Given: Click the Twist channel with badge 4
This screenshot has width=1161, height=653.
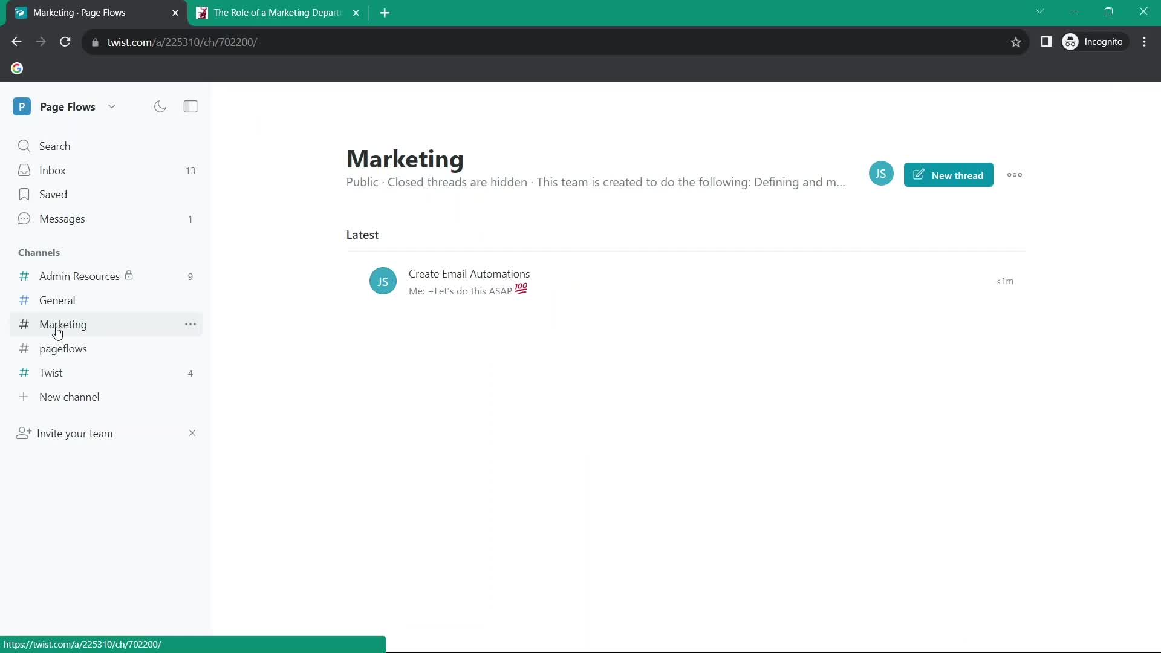Looking at the screenshot, I should click(x=50, y=372).
